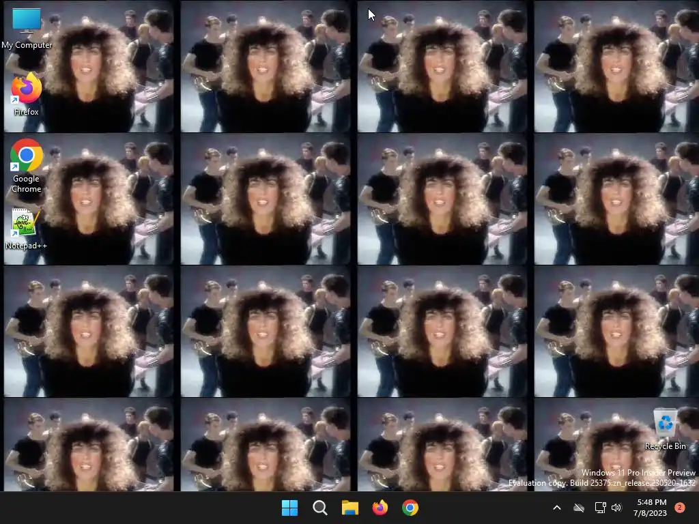Select the Google Chrome desktop shortcut
This screenshot has width=699, height=524.
pos(27,166)
